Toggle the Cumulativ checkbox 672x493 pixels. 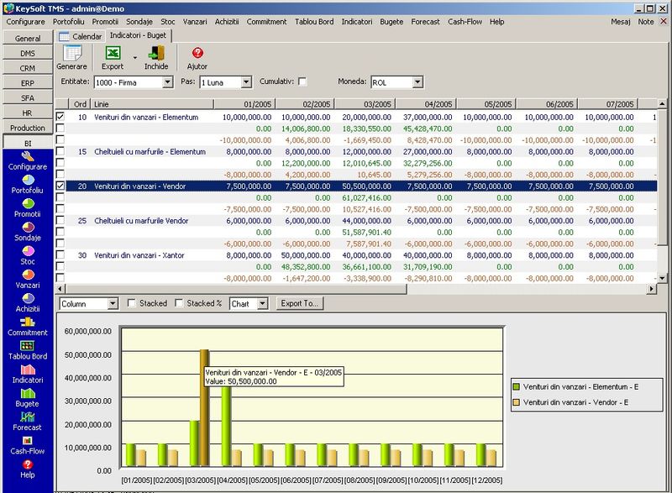coord(302,81)
